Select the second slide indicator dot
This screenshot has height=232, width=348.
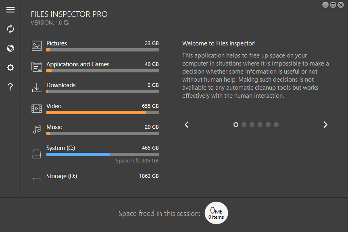tap(244, 125)
